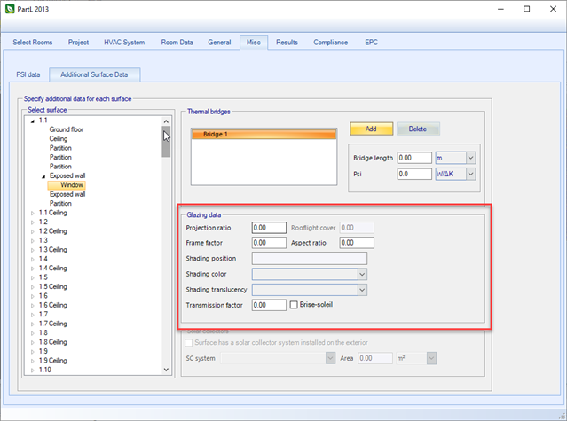Click the surface tree scroll down arrow
The width and height of the screenshot is (567, 421).
[166, 370]
